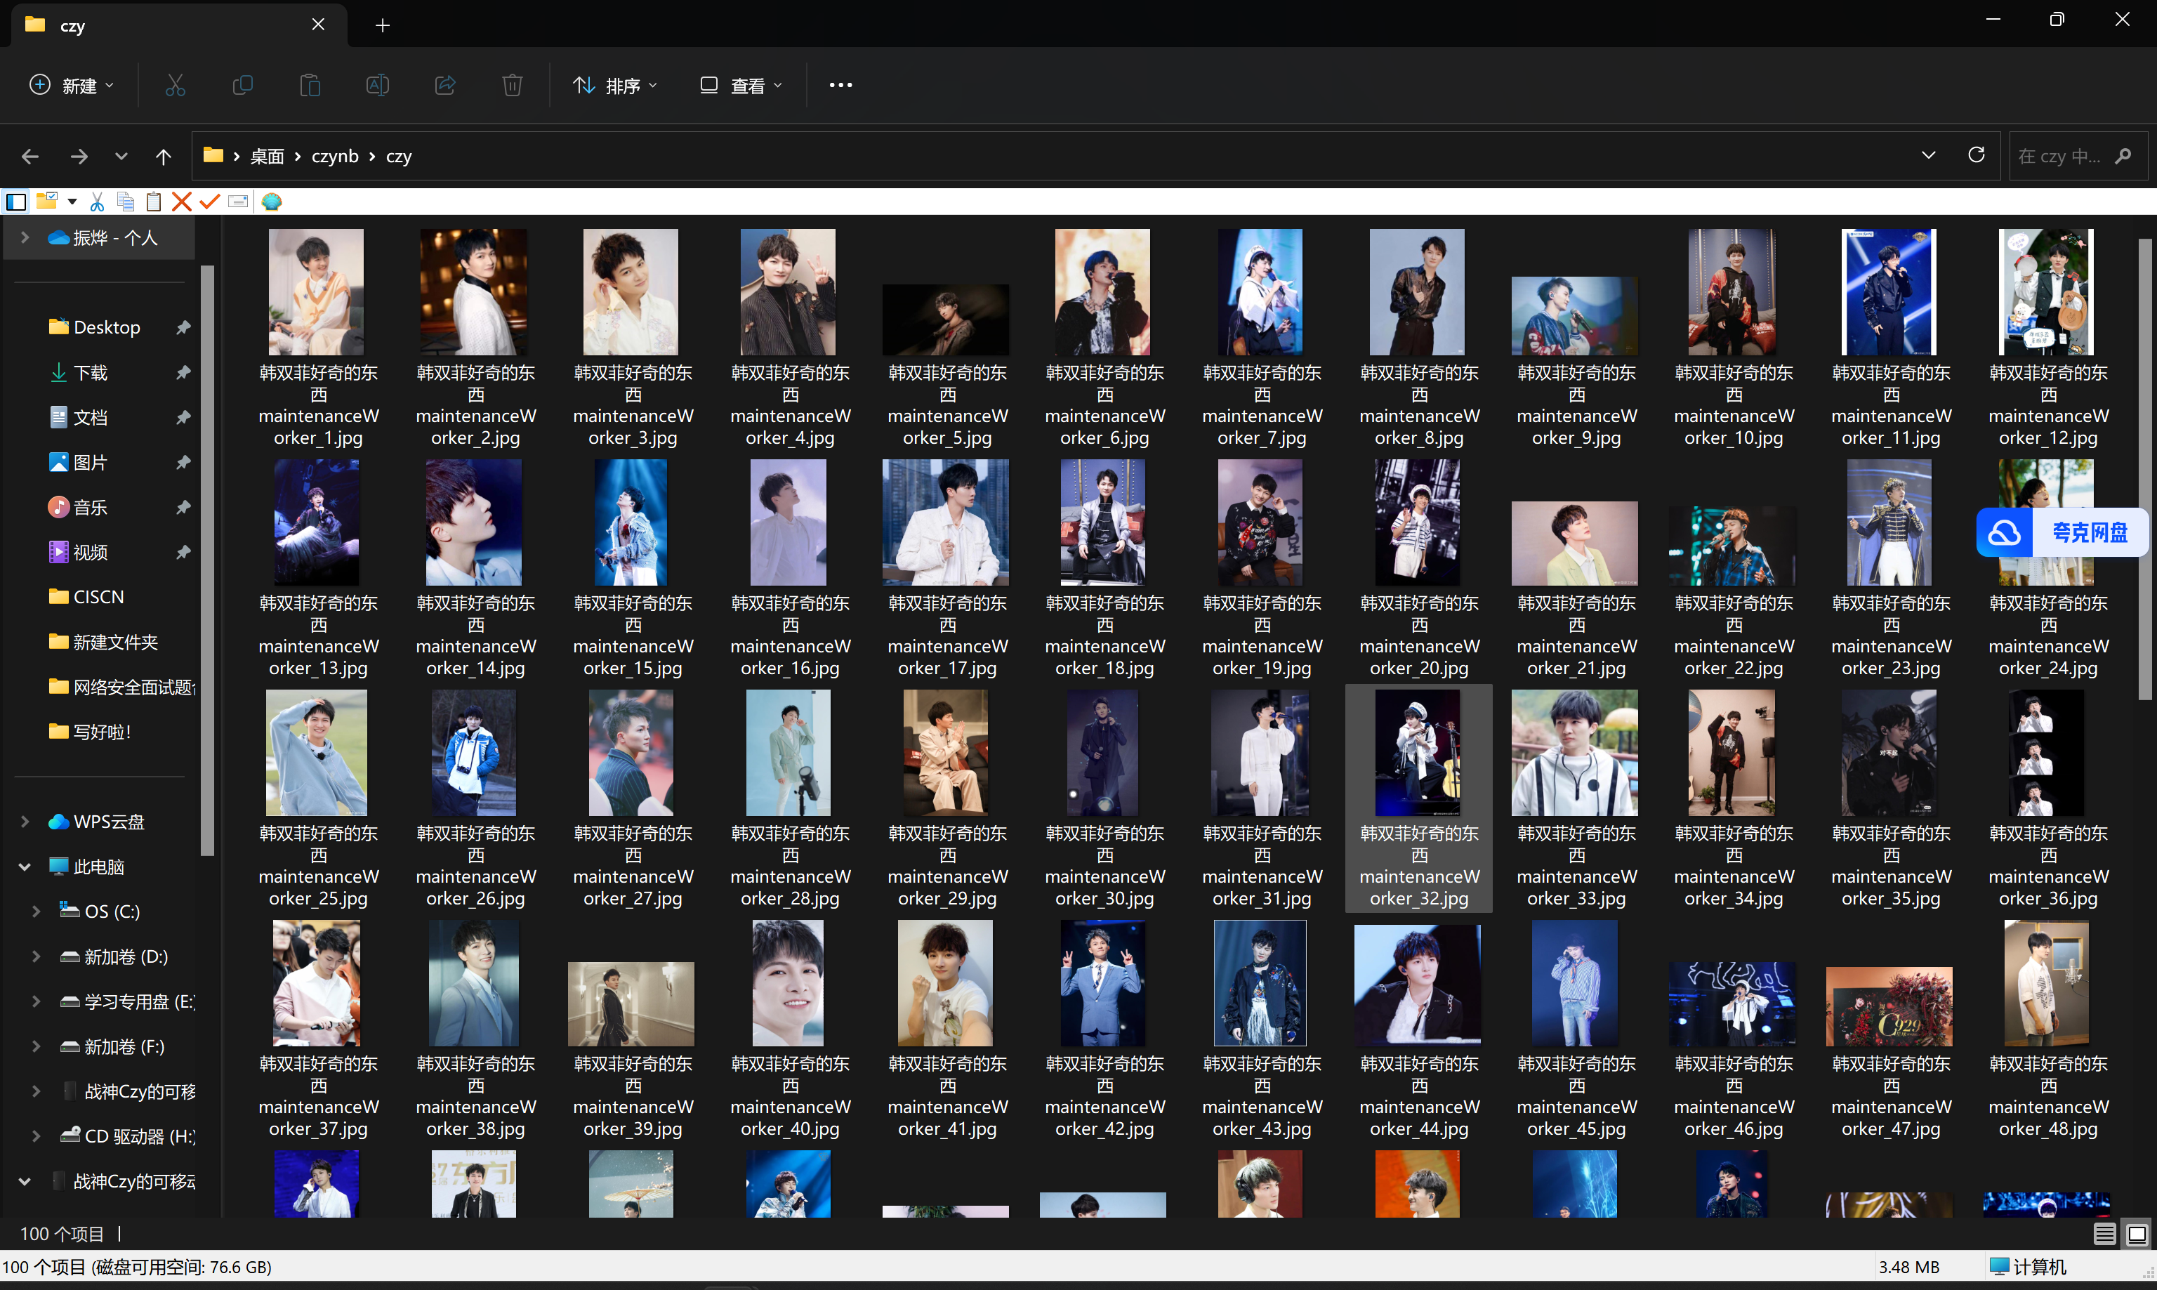Unpin Desktop using its pin icon
Image resolution: width=2157 pixels, height=1290 pixels.
183,328
